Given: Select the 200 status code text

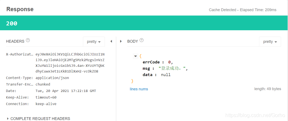Looking at the screenshot, I should (12, 23).
